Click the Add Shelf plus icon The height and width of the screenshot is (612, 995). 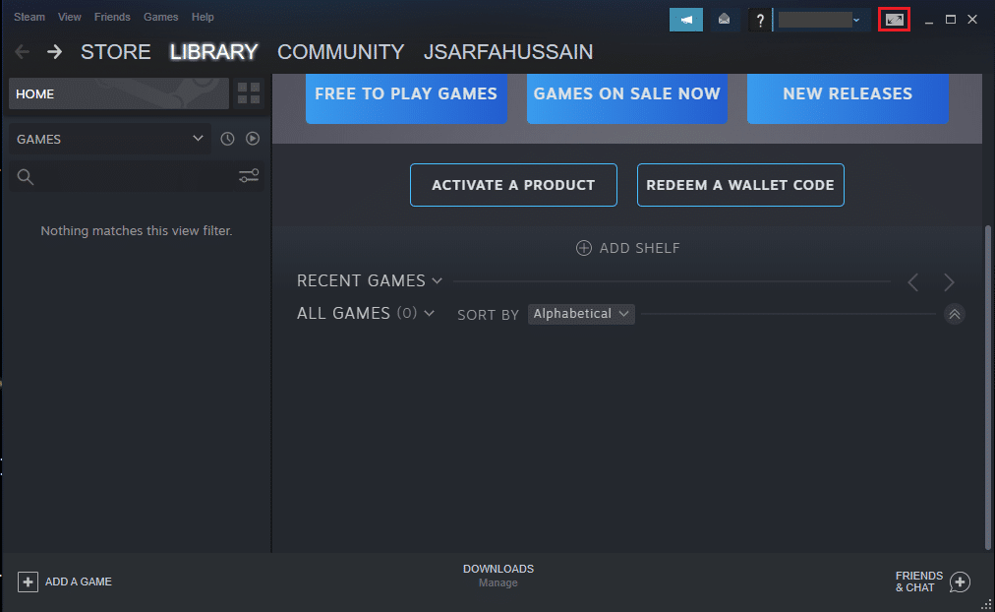pyautogui.click(x=584, y=248)
